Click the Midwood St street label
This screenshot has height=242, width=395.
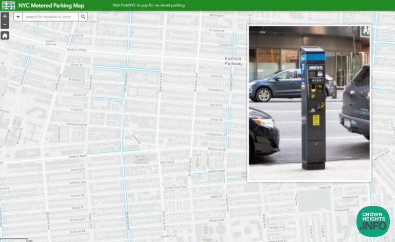coord(78,219)
